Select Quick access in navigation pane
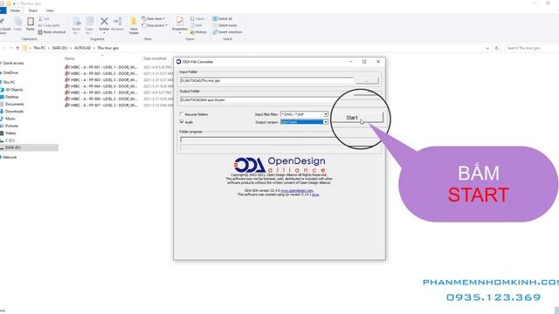This screenshot has height=314, width=559. coord(13,63)
